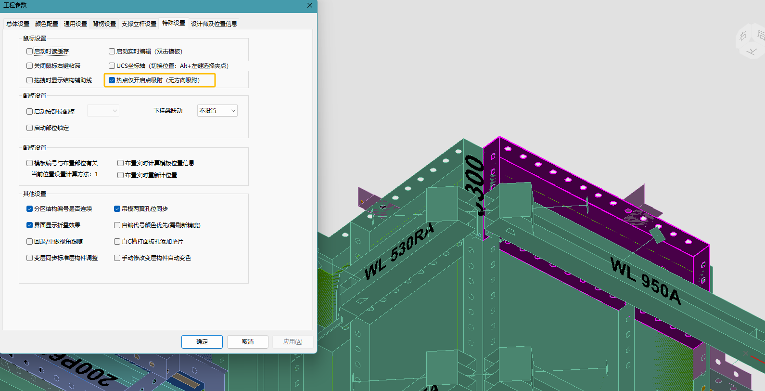Switch to the 总体设置 tab
Image resolution: width=765 pixels, height=391 pixels.
pyautogui.click(x=18, y=24)
